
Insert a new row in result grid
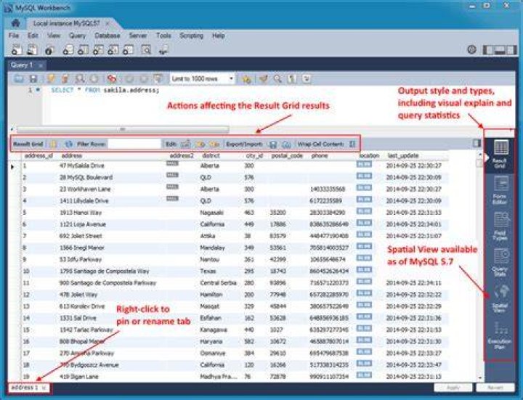[x=200, y=144]
